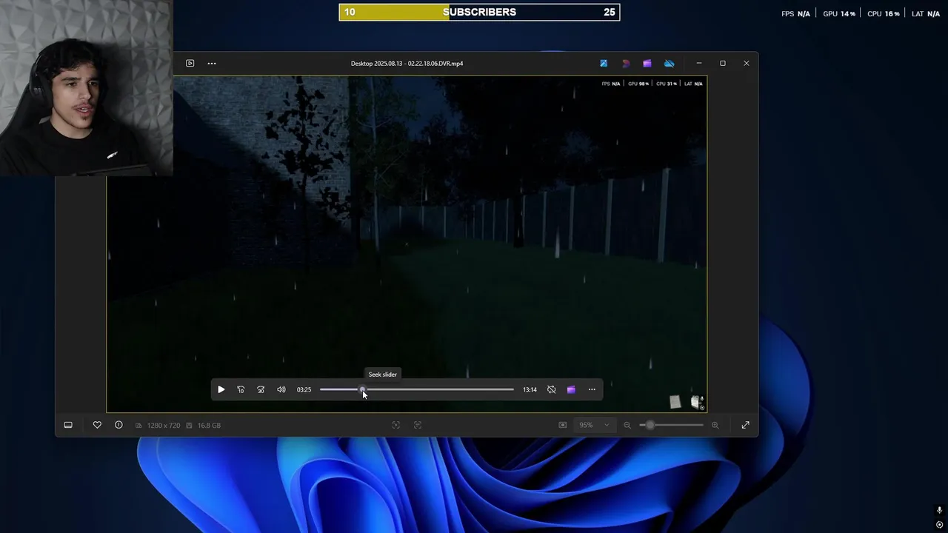Skip back 10 seconds
The height and width of the screenshot is (533, 948).
tap(241, 389)
